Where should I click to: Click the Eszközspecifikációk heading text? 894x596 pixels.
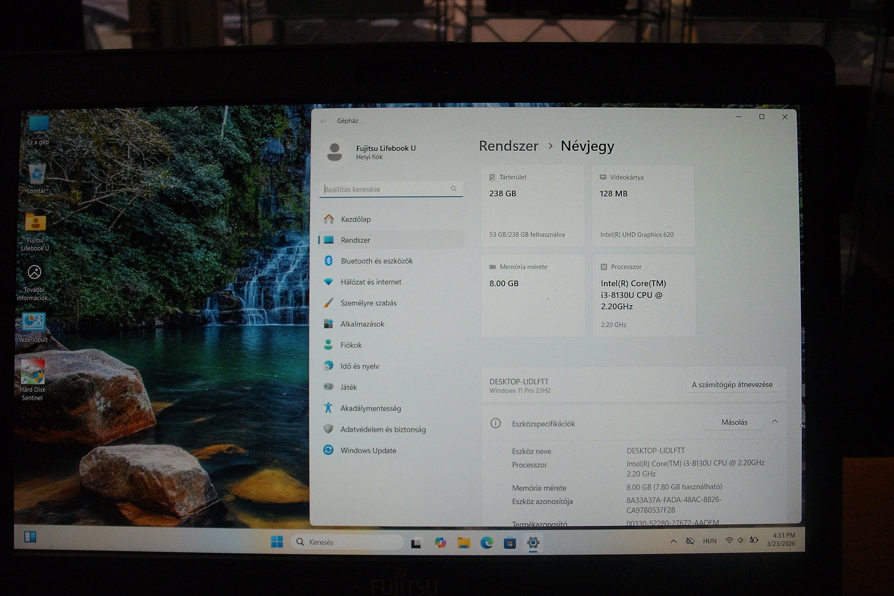(543, 424)
